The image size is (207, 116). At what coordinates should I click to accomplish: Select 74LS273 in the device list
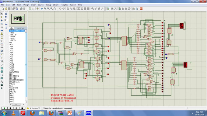pyautogui.click(x=13, y=41)
